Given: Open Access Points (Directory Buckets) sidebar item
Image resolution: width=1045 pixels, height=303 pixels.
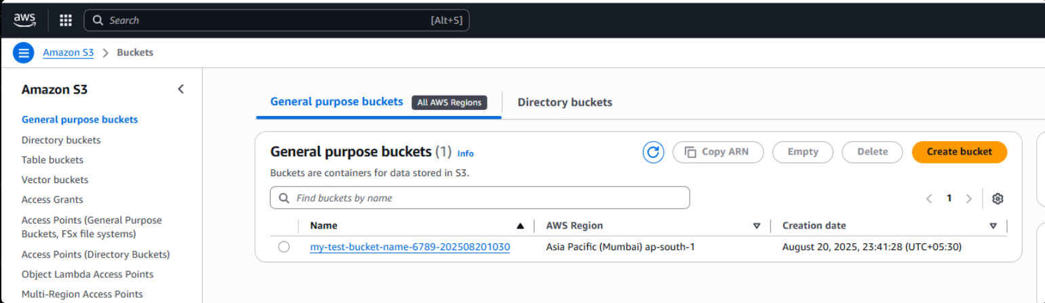Looking at the screenshot, I should pos(96,254).
